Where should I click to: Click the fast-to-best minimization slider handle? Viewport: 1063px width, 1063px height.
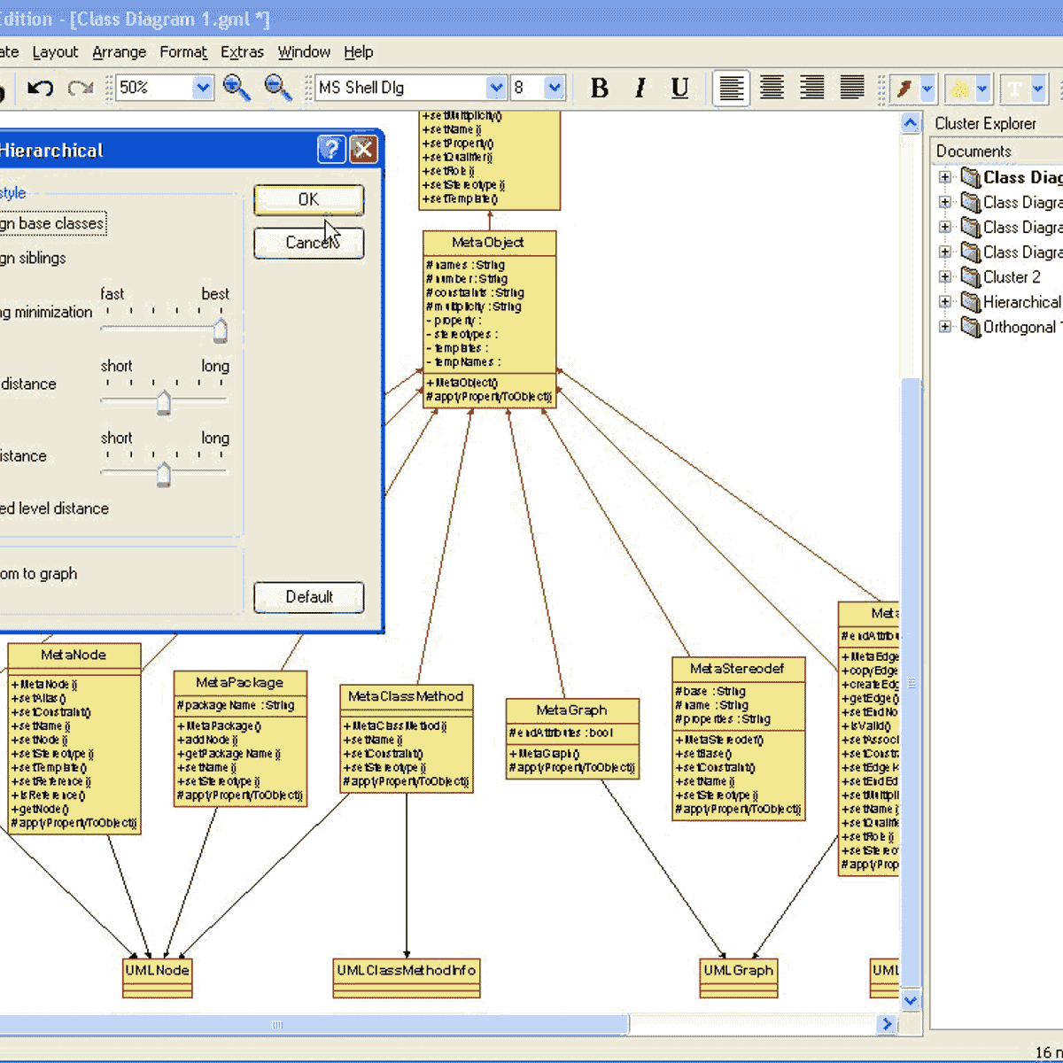220,330
